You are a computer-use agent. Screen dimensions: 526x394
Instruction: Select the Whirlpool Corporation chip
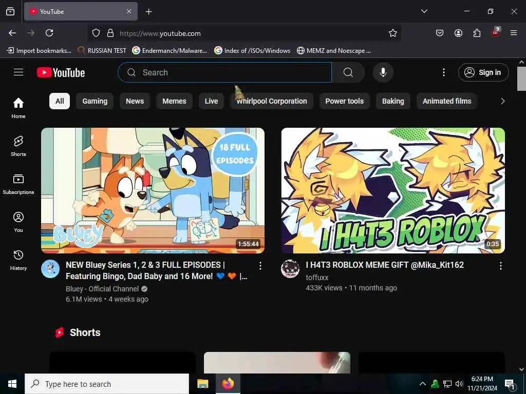coord(272,101)
